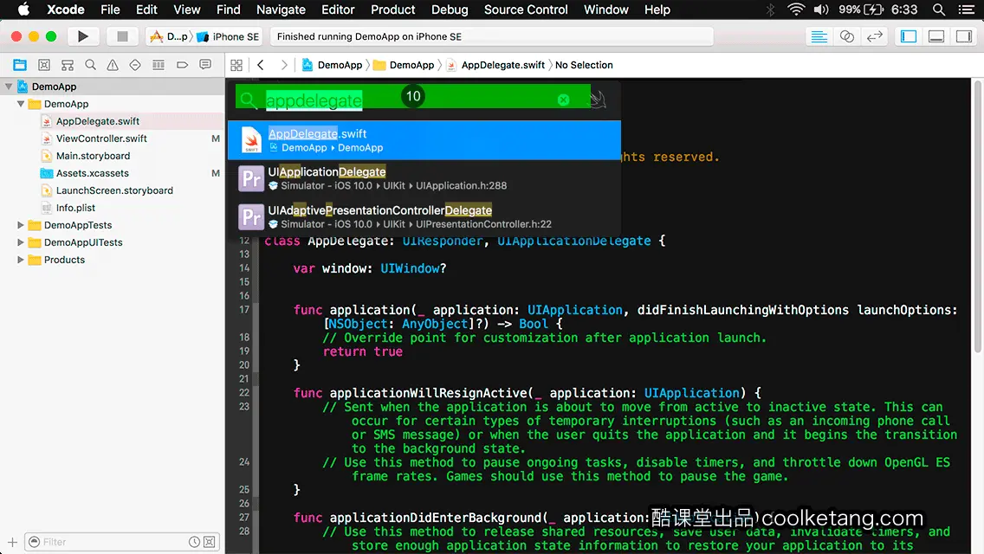Click the editor vertical scrollbar

point(978,216)
